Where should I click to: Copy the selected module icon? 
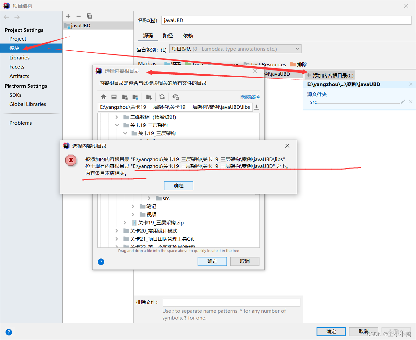click(x=89, y=16)
